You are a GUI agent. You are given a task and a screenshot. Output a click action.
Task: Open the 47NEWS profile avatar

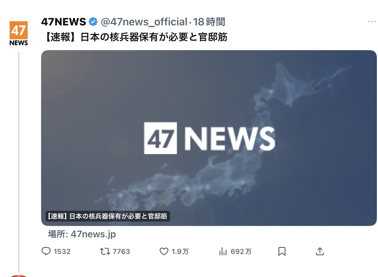coord(19,33)
